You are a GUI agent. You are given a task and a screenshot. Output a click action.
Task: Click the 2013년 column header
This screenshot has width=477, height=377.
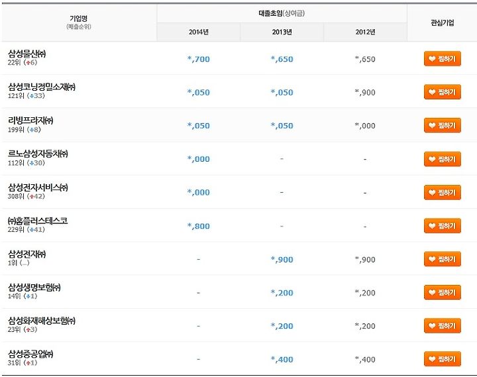[x=282, y=32]
